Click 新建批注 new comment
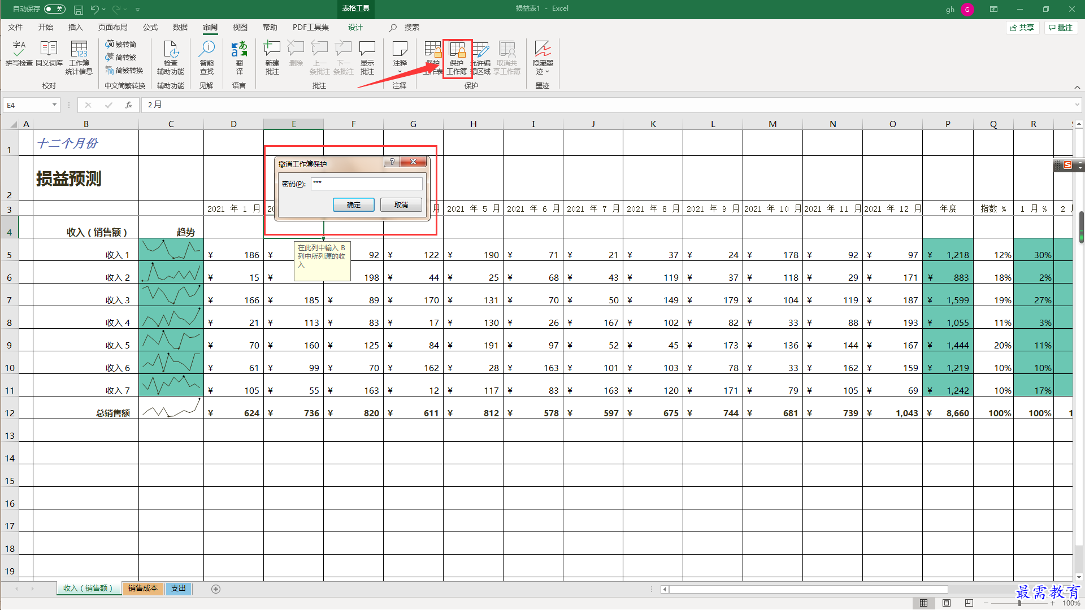1085x610 pixels. tap(272, 58)
